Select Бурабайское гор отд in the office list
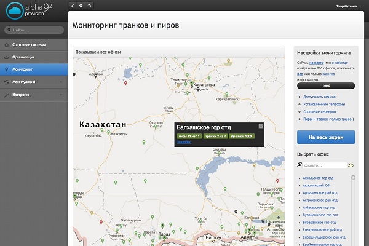The width and height of the screenshot is (369, 246). tap(319, 223)
